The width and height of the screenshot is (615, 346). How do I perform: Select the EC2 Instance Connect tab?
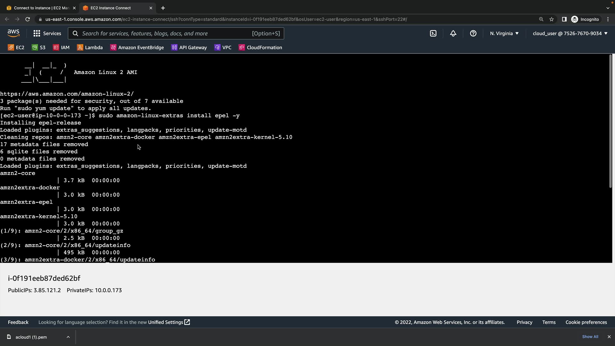(x=111, y=8)
